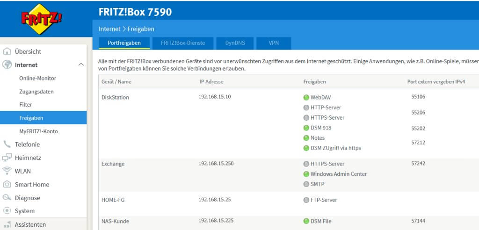Click the Telefonie phone icon

[x=7, y=144]
